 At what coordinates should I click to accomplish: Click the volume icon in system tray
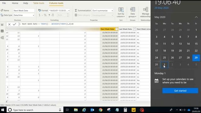pyautogui.click(x=185, y=110)
